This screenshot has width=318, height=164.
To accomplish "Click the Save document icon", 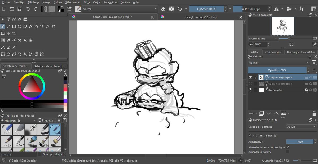I will (x=20, y=9).
